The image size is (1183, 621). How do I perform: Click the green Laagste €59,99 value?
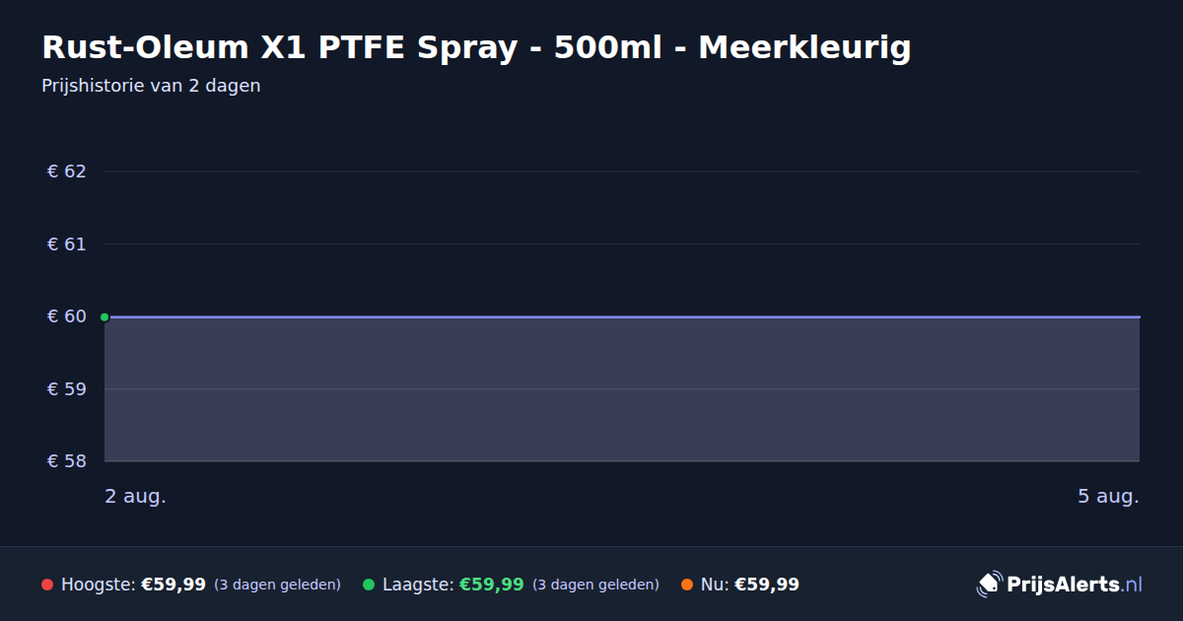(x=492, y=585)
